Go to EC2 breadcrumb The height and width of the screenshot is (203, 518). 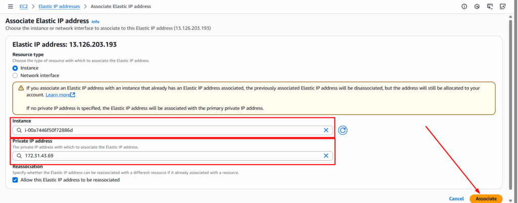point(23,6)
